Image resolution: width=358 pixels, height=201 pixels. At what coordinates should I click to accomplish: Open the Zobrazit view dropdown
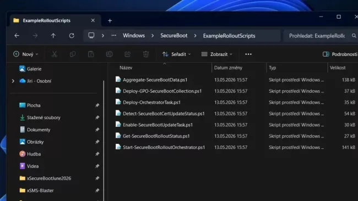[x=216, y=54]
